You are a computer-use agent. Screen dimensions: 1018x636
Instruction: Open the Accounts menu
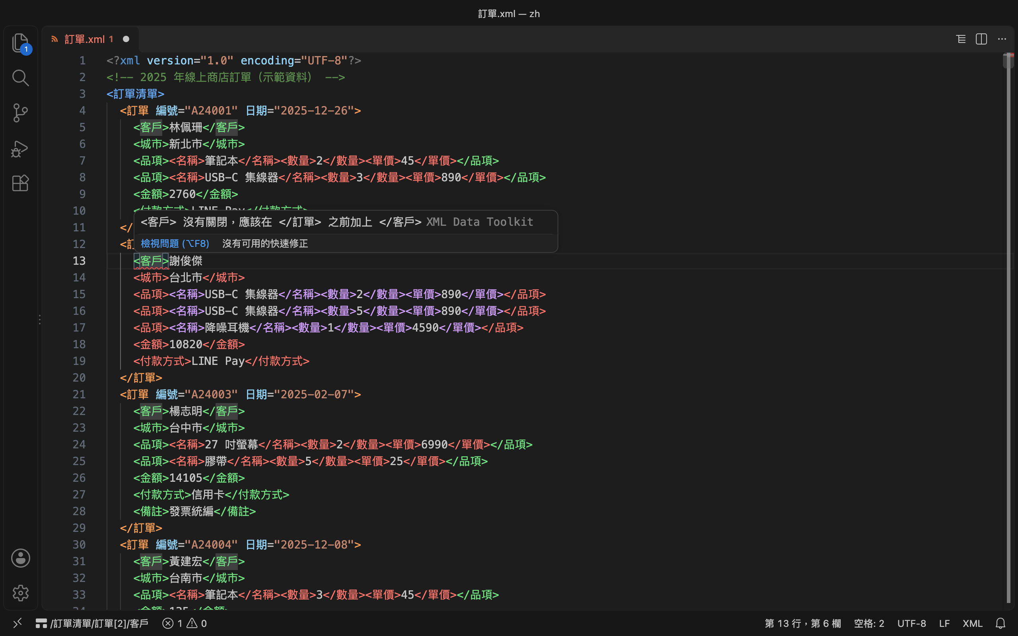pyautogui.click(x=20, y=558)
